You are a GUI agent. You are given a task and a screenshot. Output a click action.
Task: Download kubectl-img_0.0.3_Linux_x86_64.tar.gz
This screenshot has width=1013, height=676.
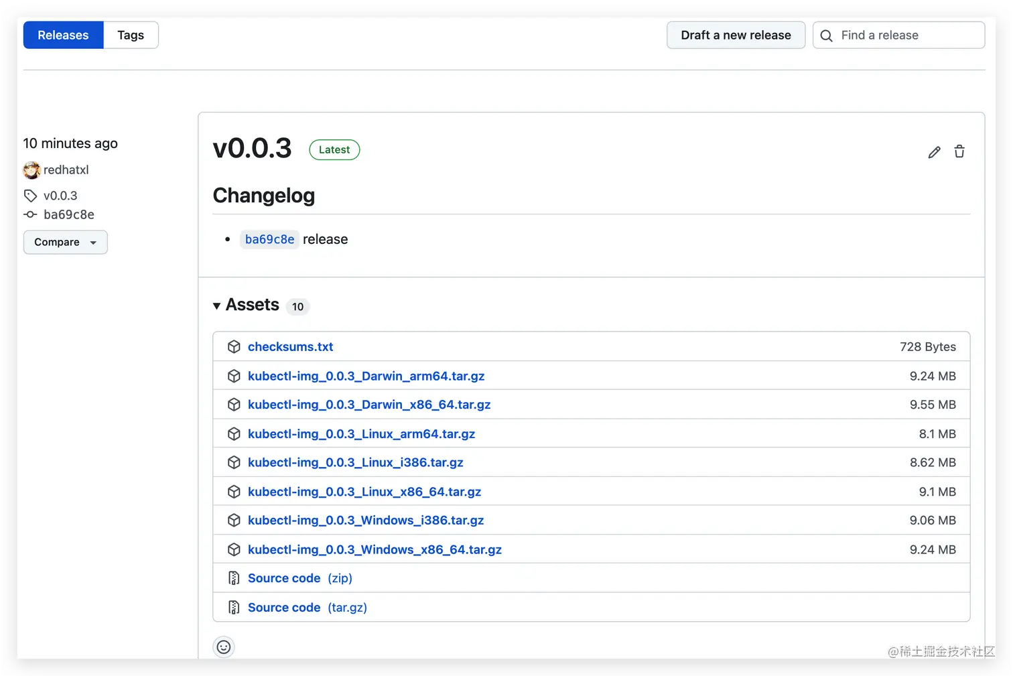tap(364, 492)
